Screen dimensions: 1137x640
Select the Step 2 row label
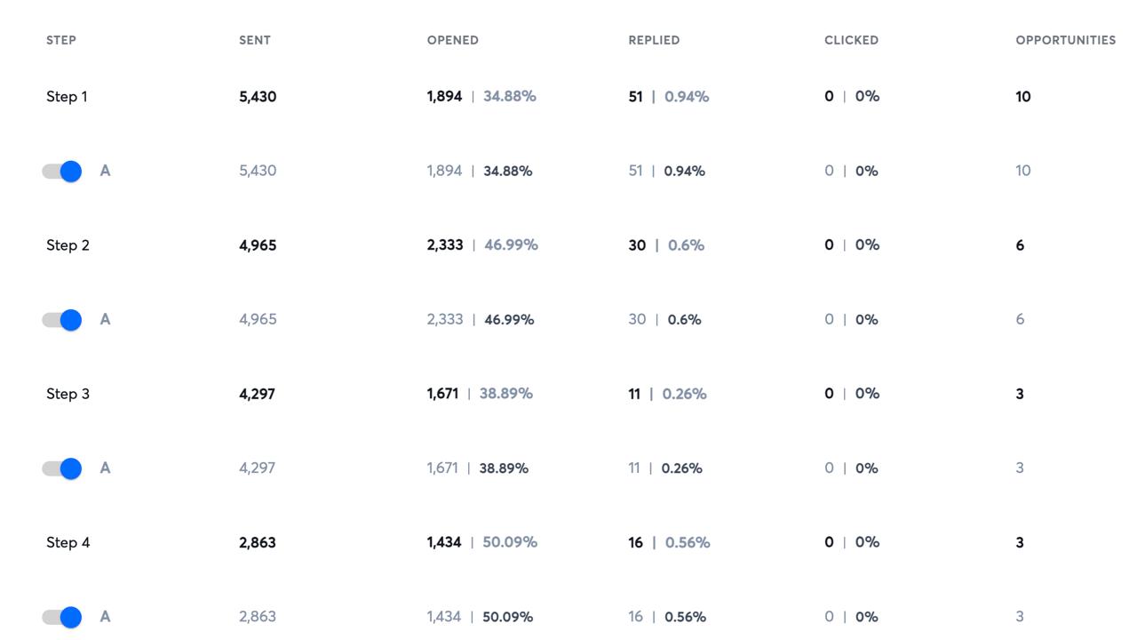point(68,245)
